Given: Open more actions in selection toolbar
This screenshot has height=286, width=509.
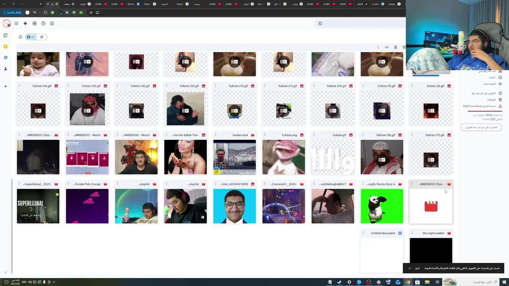Looking at the screenshot, I should click(378, 47).
